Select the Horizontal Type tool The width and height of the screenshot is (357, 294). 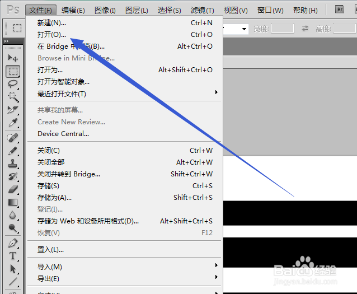coord(13,256)
